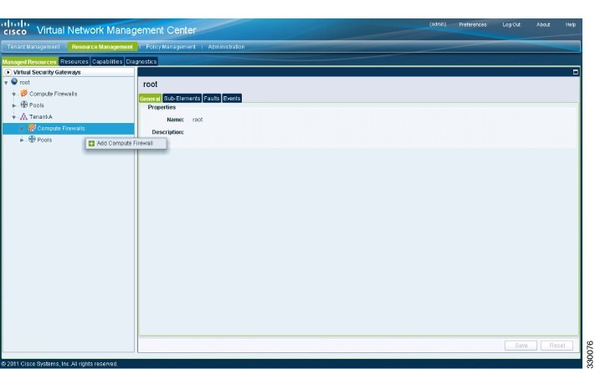The image size is (595, 369).
Task: Select the Sub-Elements tab
Action: [182, 99]
